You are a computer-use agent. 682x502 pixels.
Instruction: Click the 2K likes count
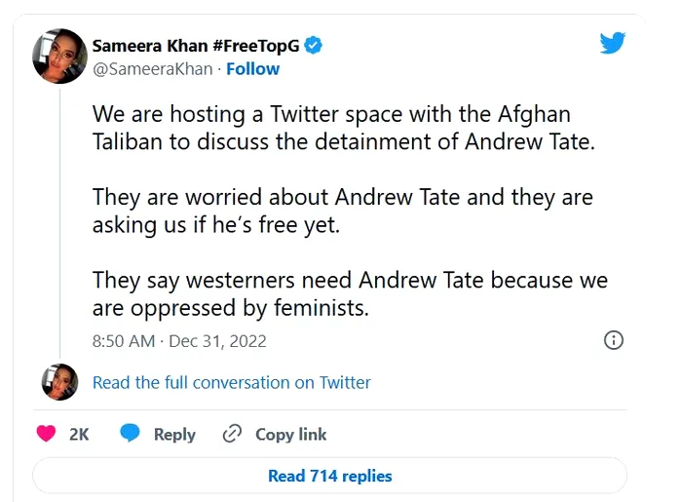coord(79,435)
